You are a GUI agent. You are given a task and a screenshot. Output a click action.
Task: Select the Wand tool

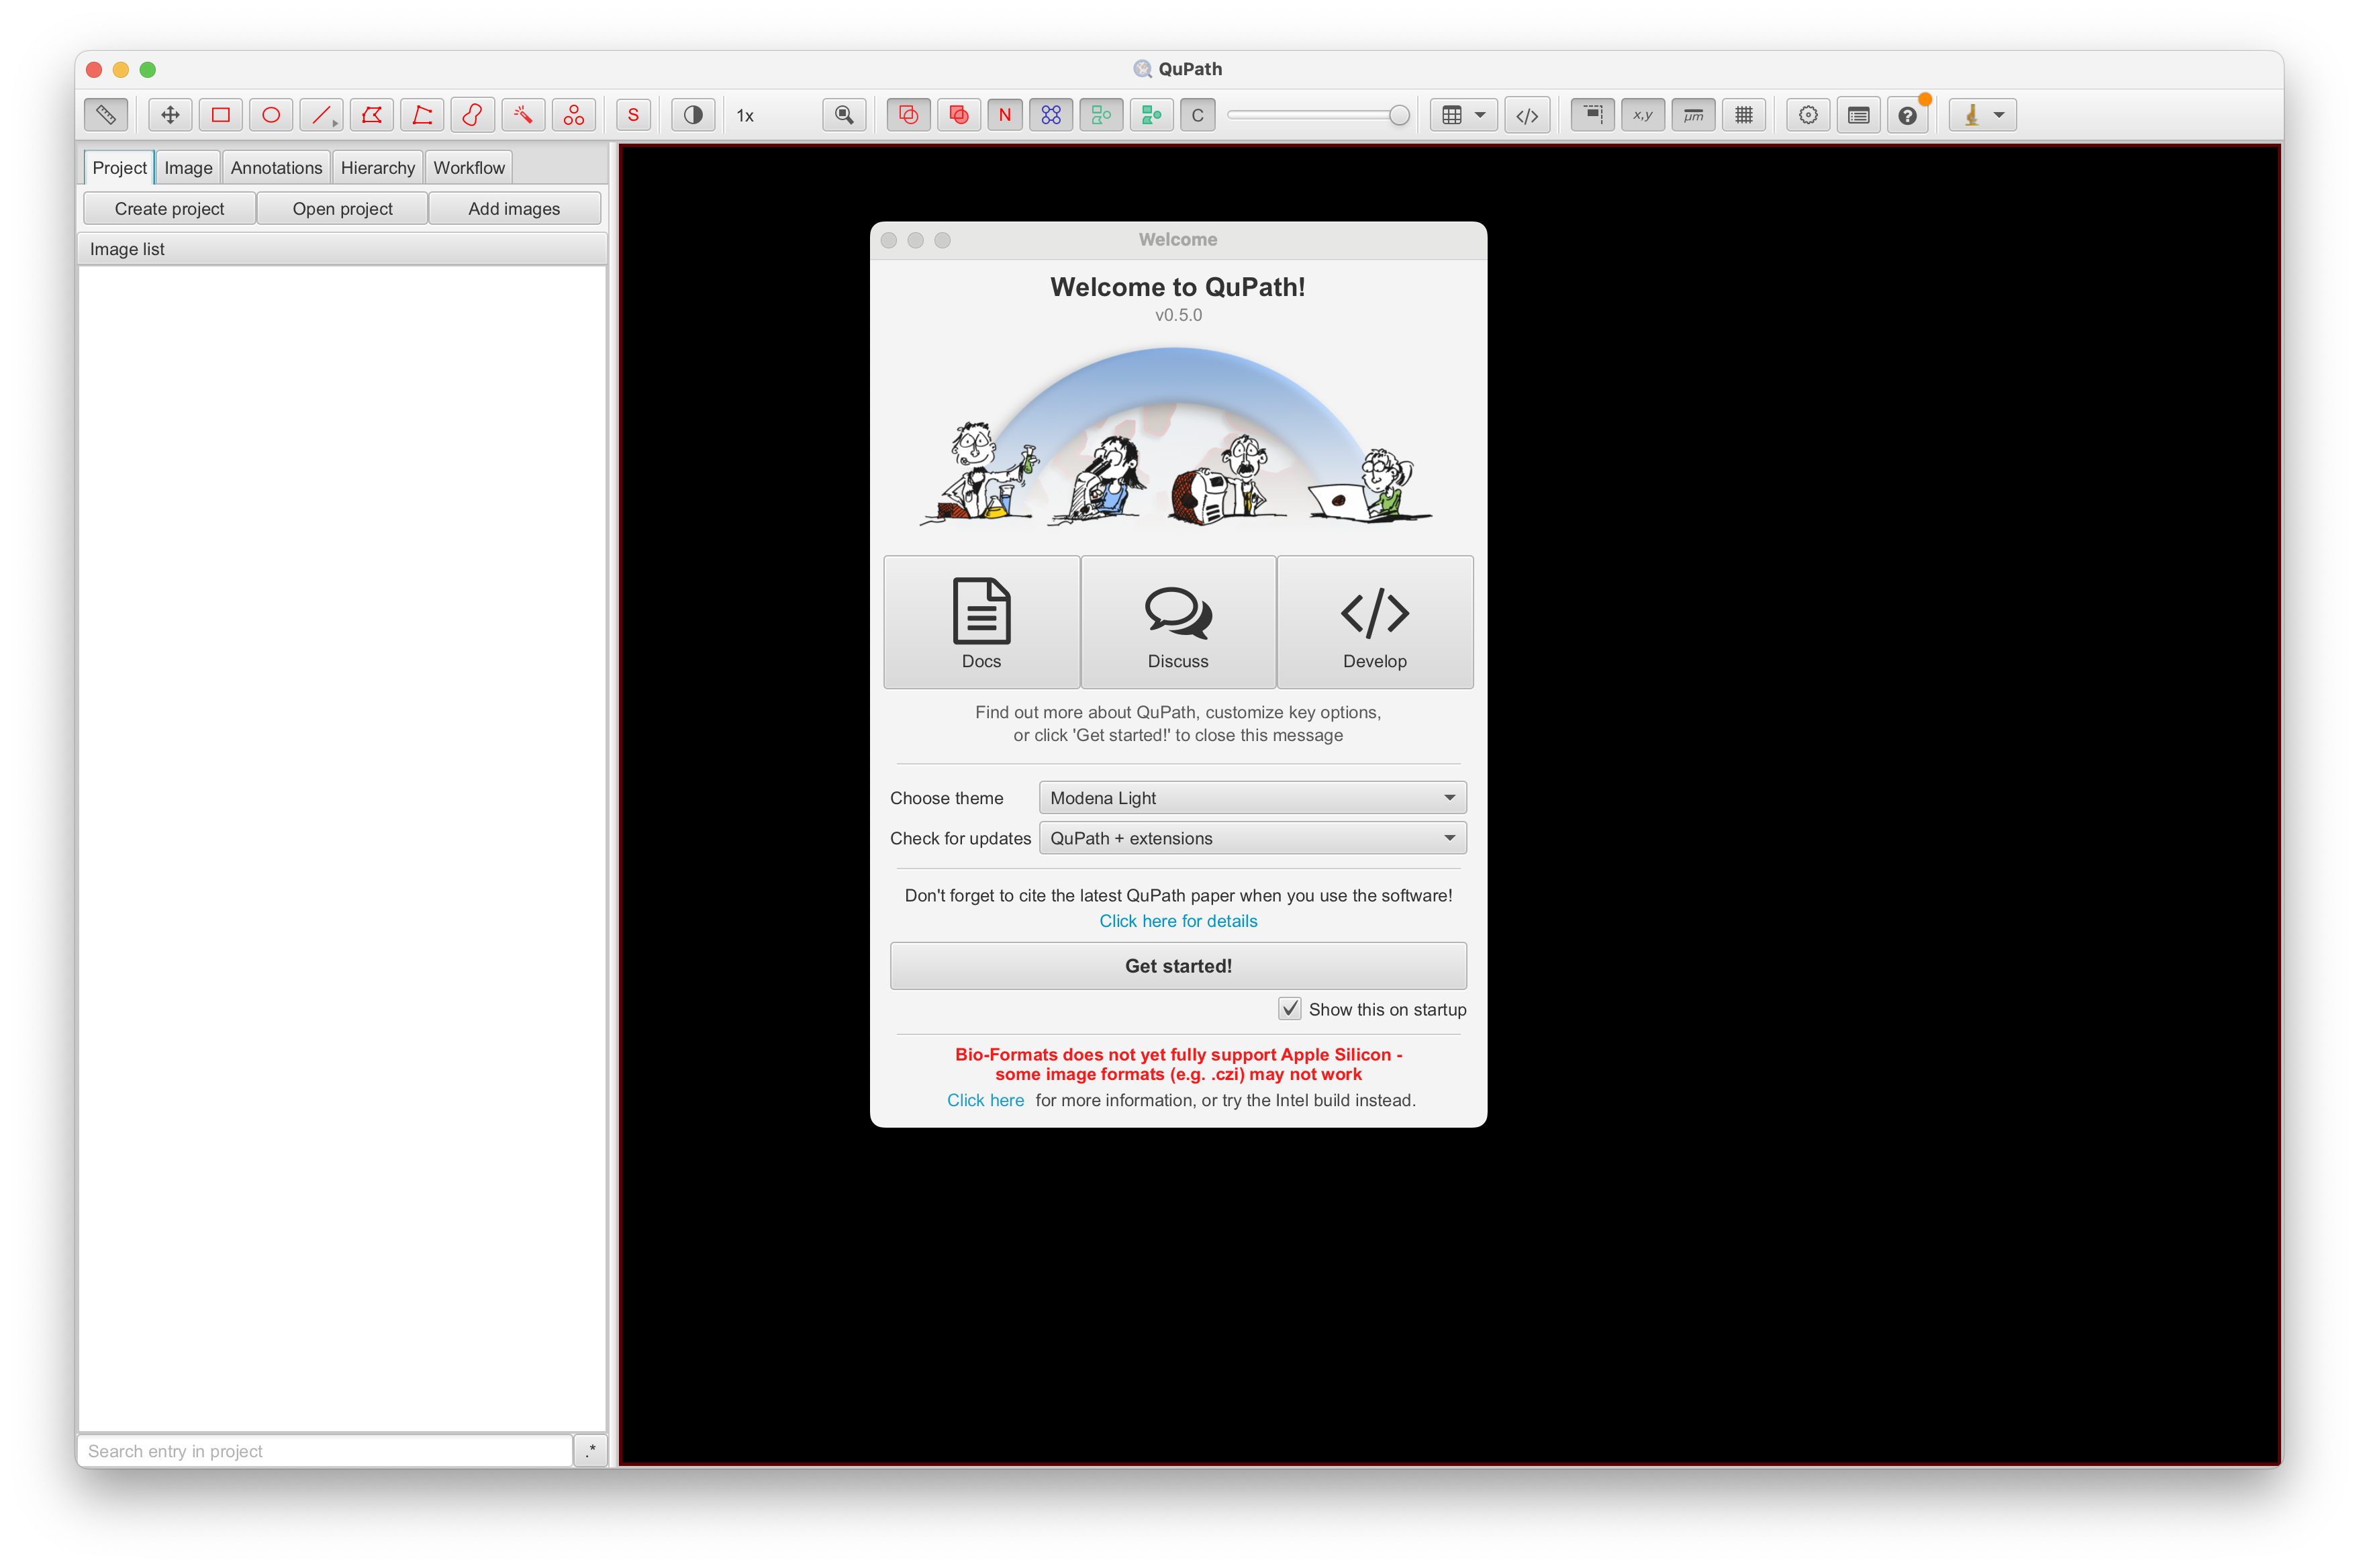pyautogui.click(x=523, y=114)
